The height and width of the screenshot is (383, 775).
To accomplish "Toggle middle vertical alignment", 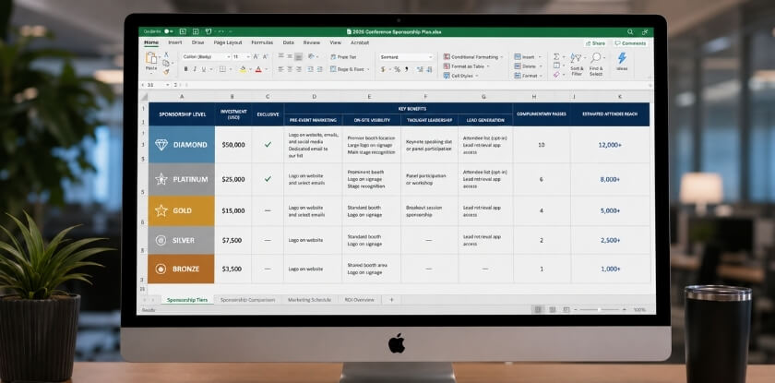I will (290, 56).
